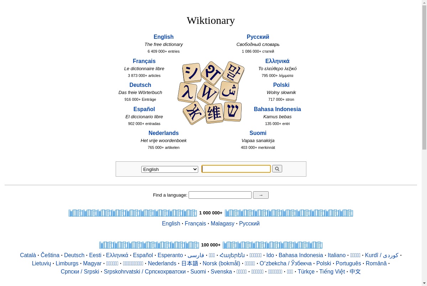
Task: Click the Wiktionary tiles logo image
Action: 211,93
